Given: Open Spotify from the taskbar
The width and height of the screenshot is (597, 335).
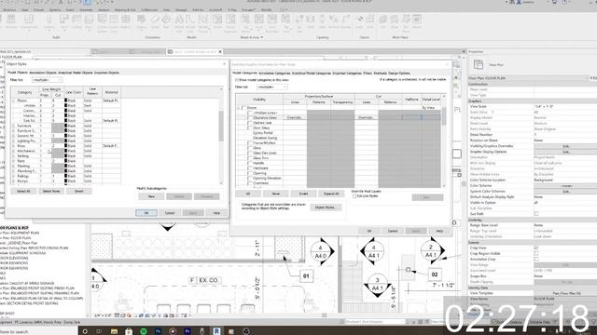Looking at the screenshot, I should coord(144,331).
